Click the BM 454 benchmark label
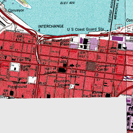133x133 pixels. pyautogui.click(x=19, y=38)
